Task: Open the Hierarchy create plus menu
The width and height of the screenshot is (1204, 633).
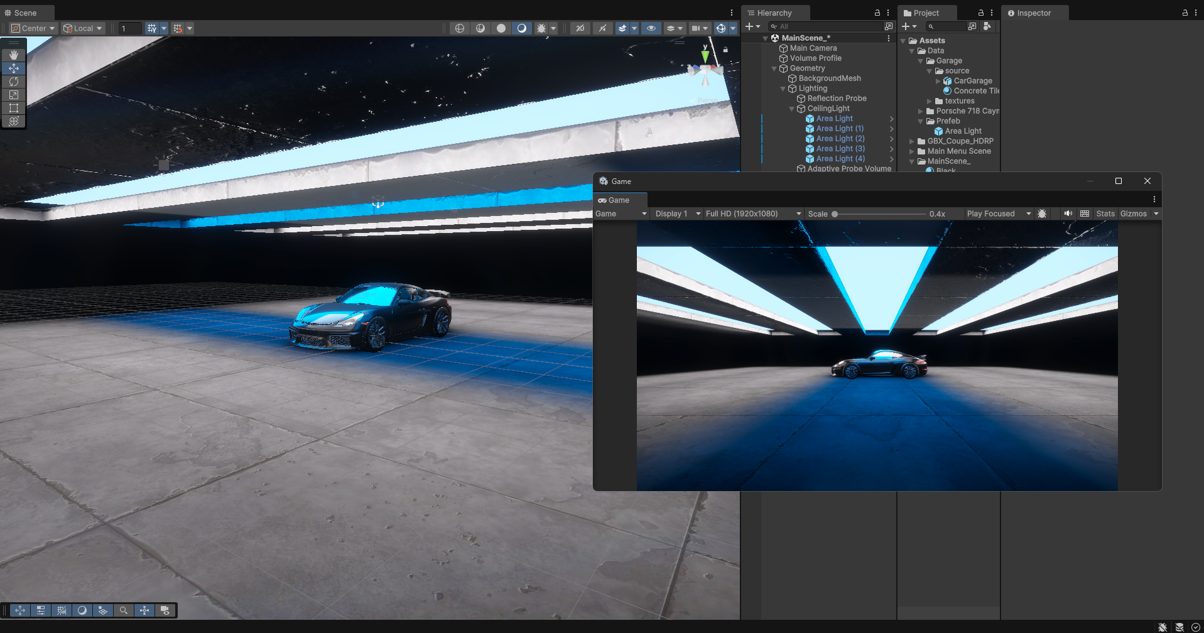Action: [x=752, y=26]
